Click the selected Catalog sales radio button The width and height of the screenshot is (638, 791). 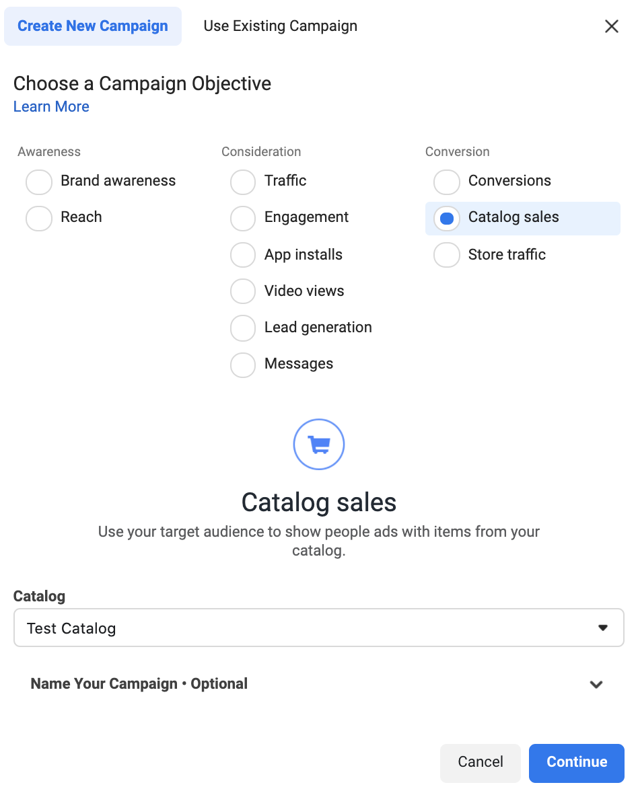pyautogui.click(x=447, y=218)
